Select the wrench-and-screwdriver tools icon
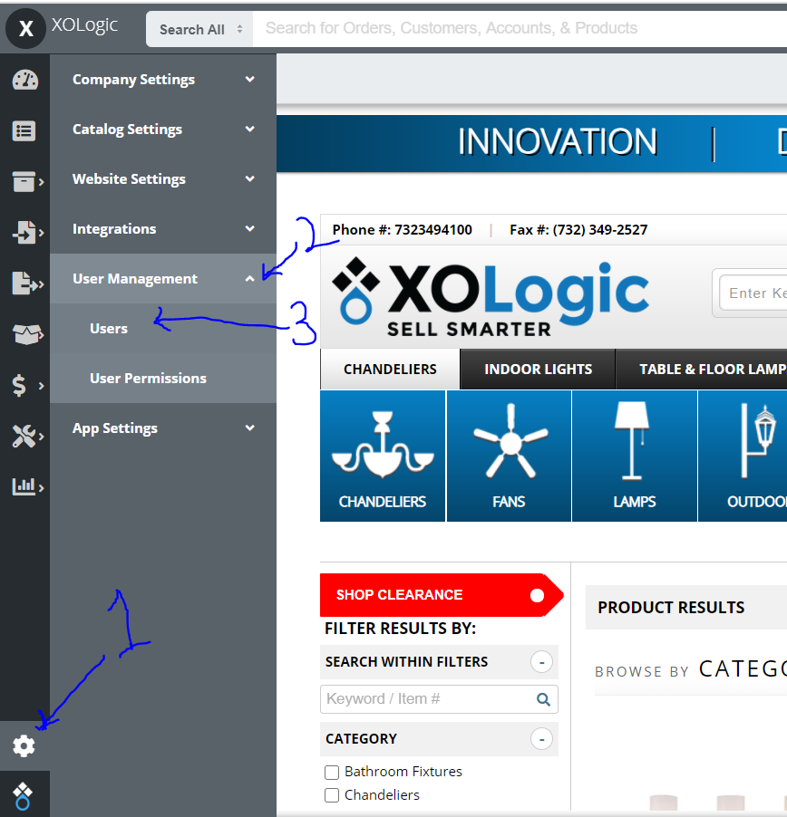Screen dimensions: 787x817 pos(24,435)
